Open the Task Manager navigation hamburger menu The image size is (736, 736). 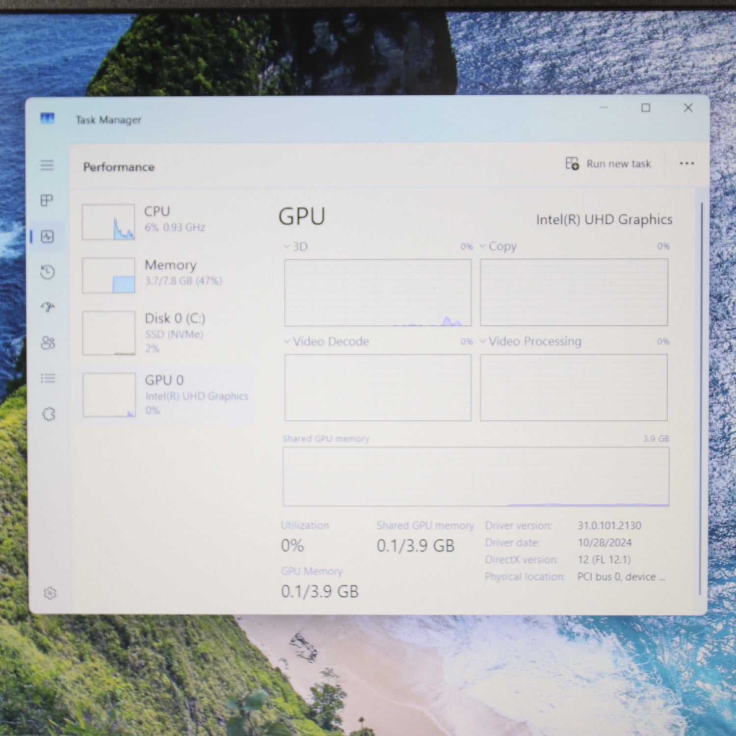47,165
